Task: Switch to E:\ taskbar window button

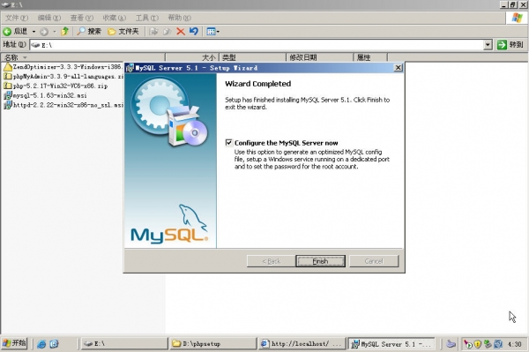Action: point(124,343)
